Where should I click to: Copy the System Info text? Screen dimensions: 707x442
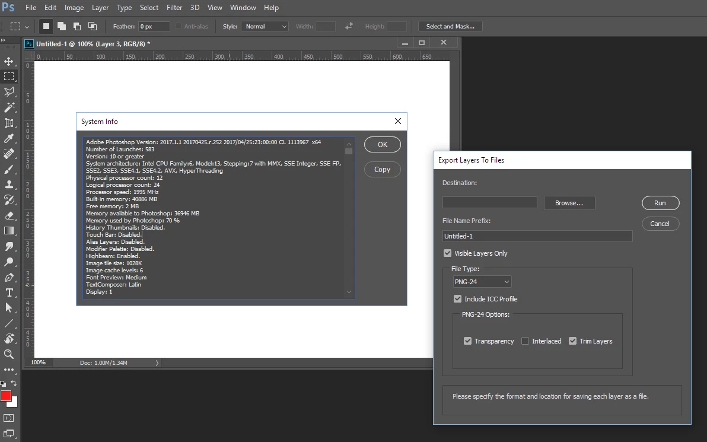[383, 170]
